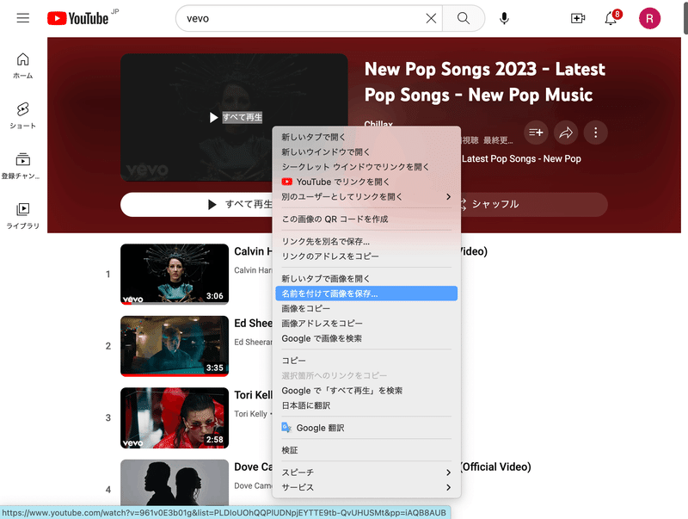Select リンクのアドレスをコピー
688x519 pixels.
point(366,256)
